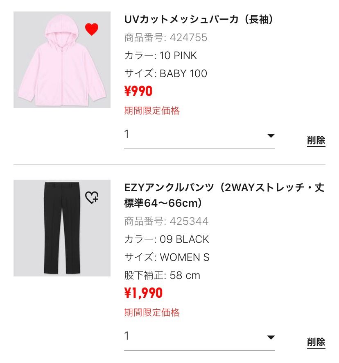Image resolution: width=339 pixels, height=363 pixels.
Task: Open quantity dropdown for the EZY ankle pants
Action: click(199, 337)
